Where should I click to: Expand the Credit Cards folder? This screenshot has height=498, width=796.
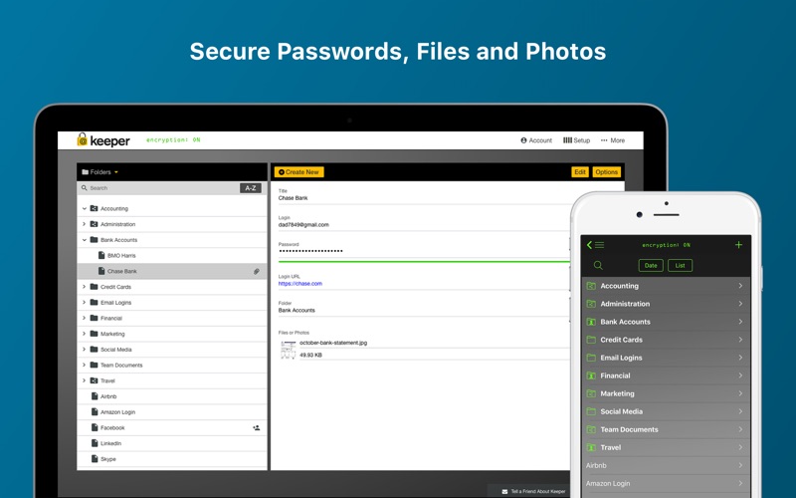point(85,287)
